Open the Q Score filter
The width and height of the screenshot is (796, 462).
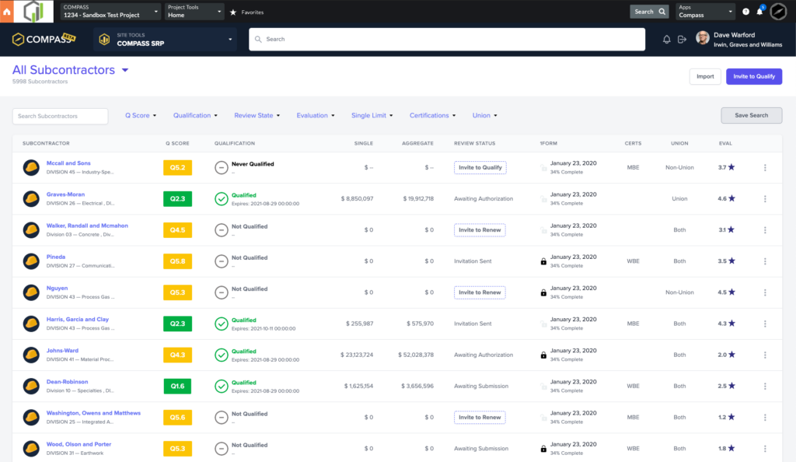(x=141, y=115)
